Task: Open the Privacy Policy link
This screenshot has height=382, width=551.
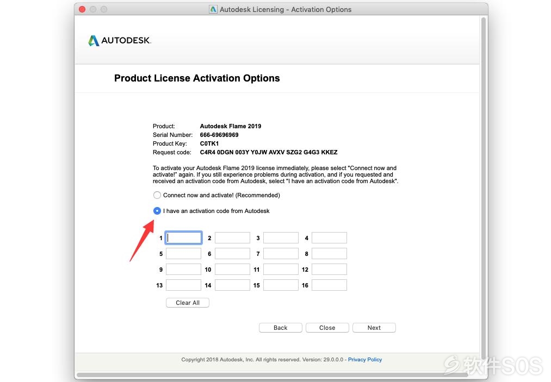Action: click(x=365, y=360)
